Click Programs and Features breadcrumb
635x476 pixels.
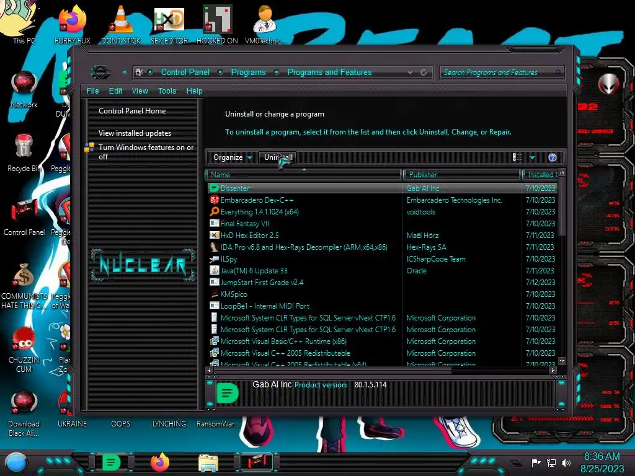click(329, 73)
